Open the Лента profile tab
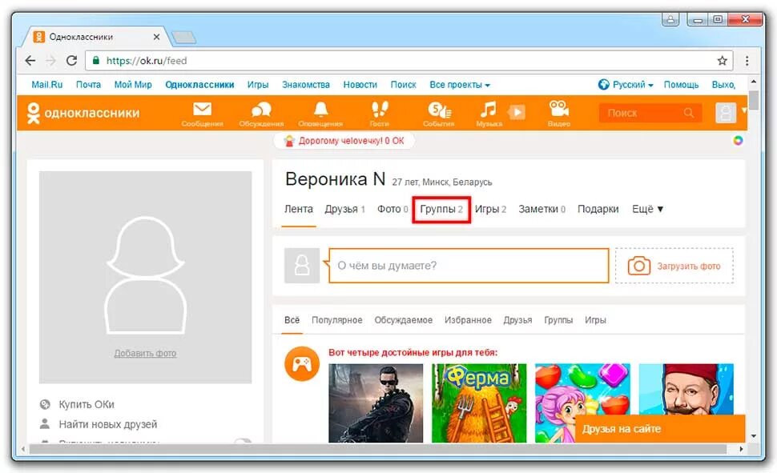Screen dimensions: 777x473 tap(298, 209)
